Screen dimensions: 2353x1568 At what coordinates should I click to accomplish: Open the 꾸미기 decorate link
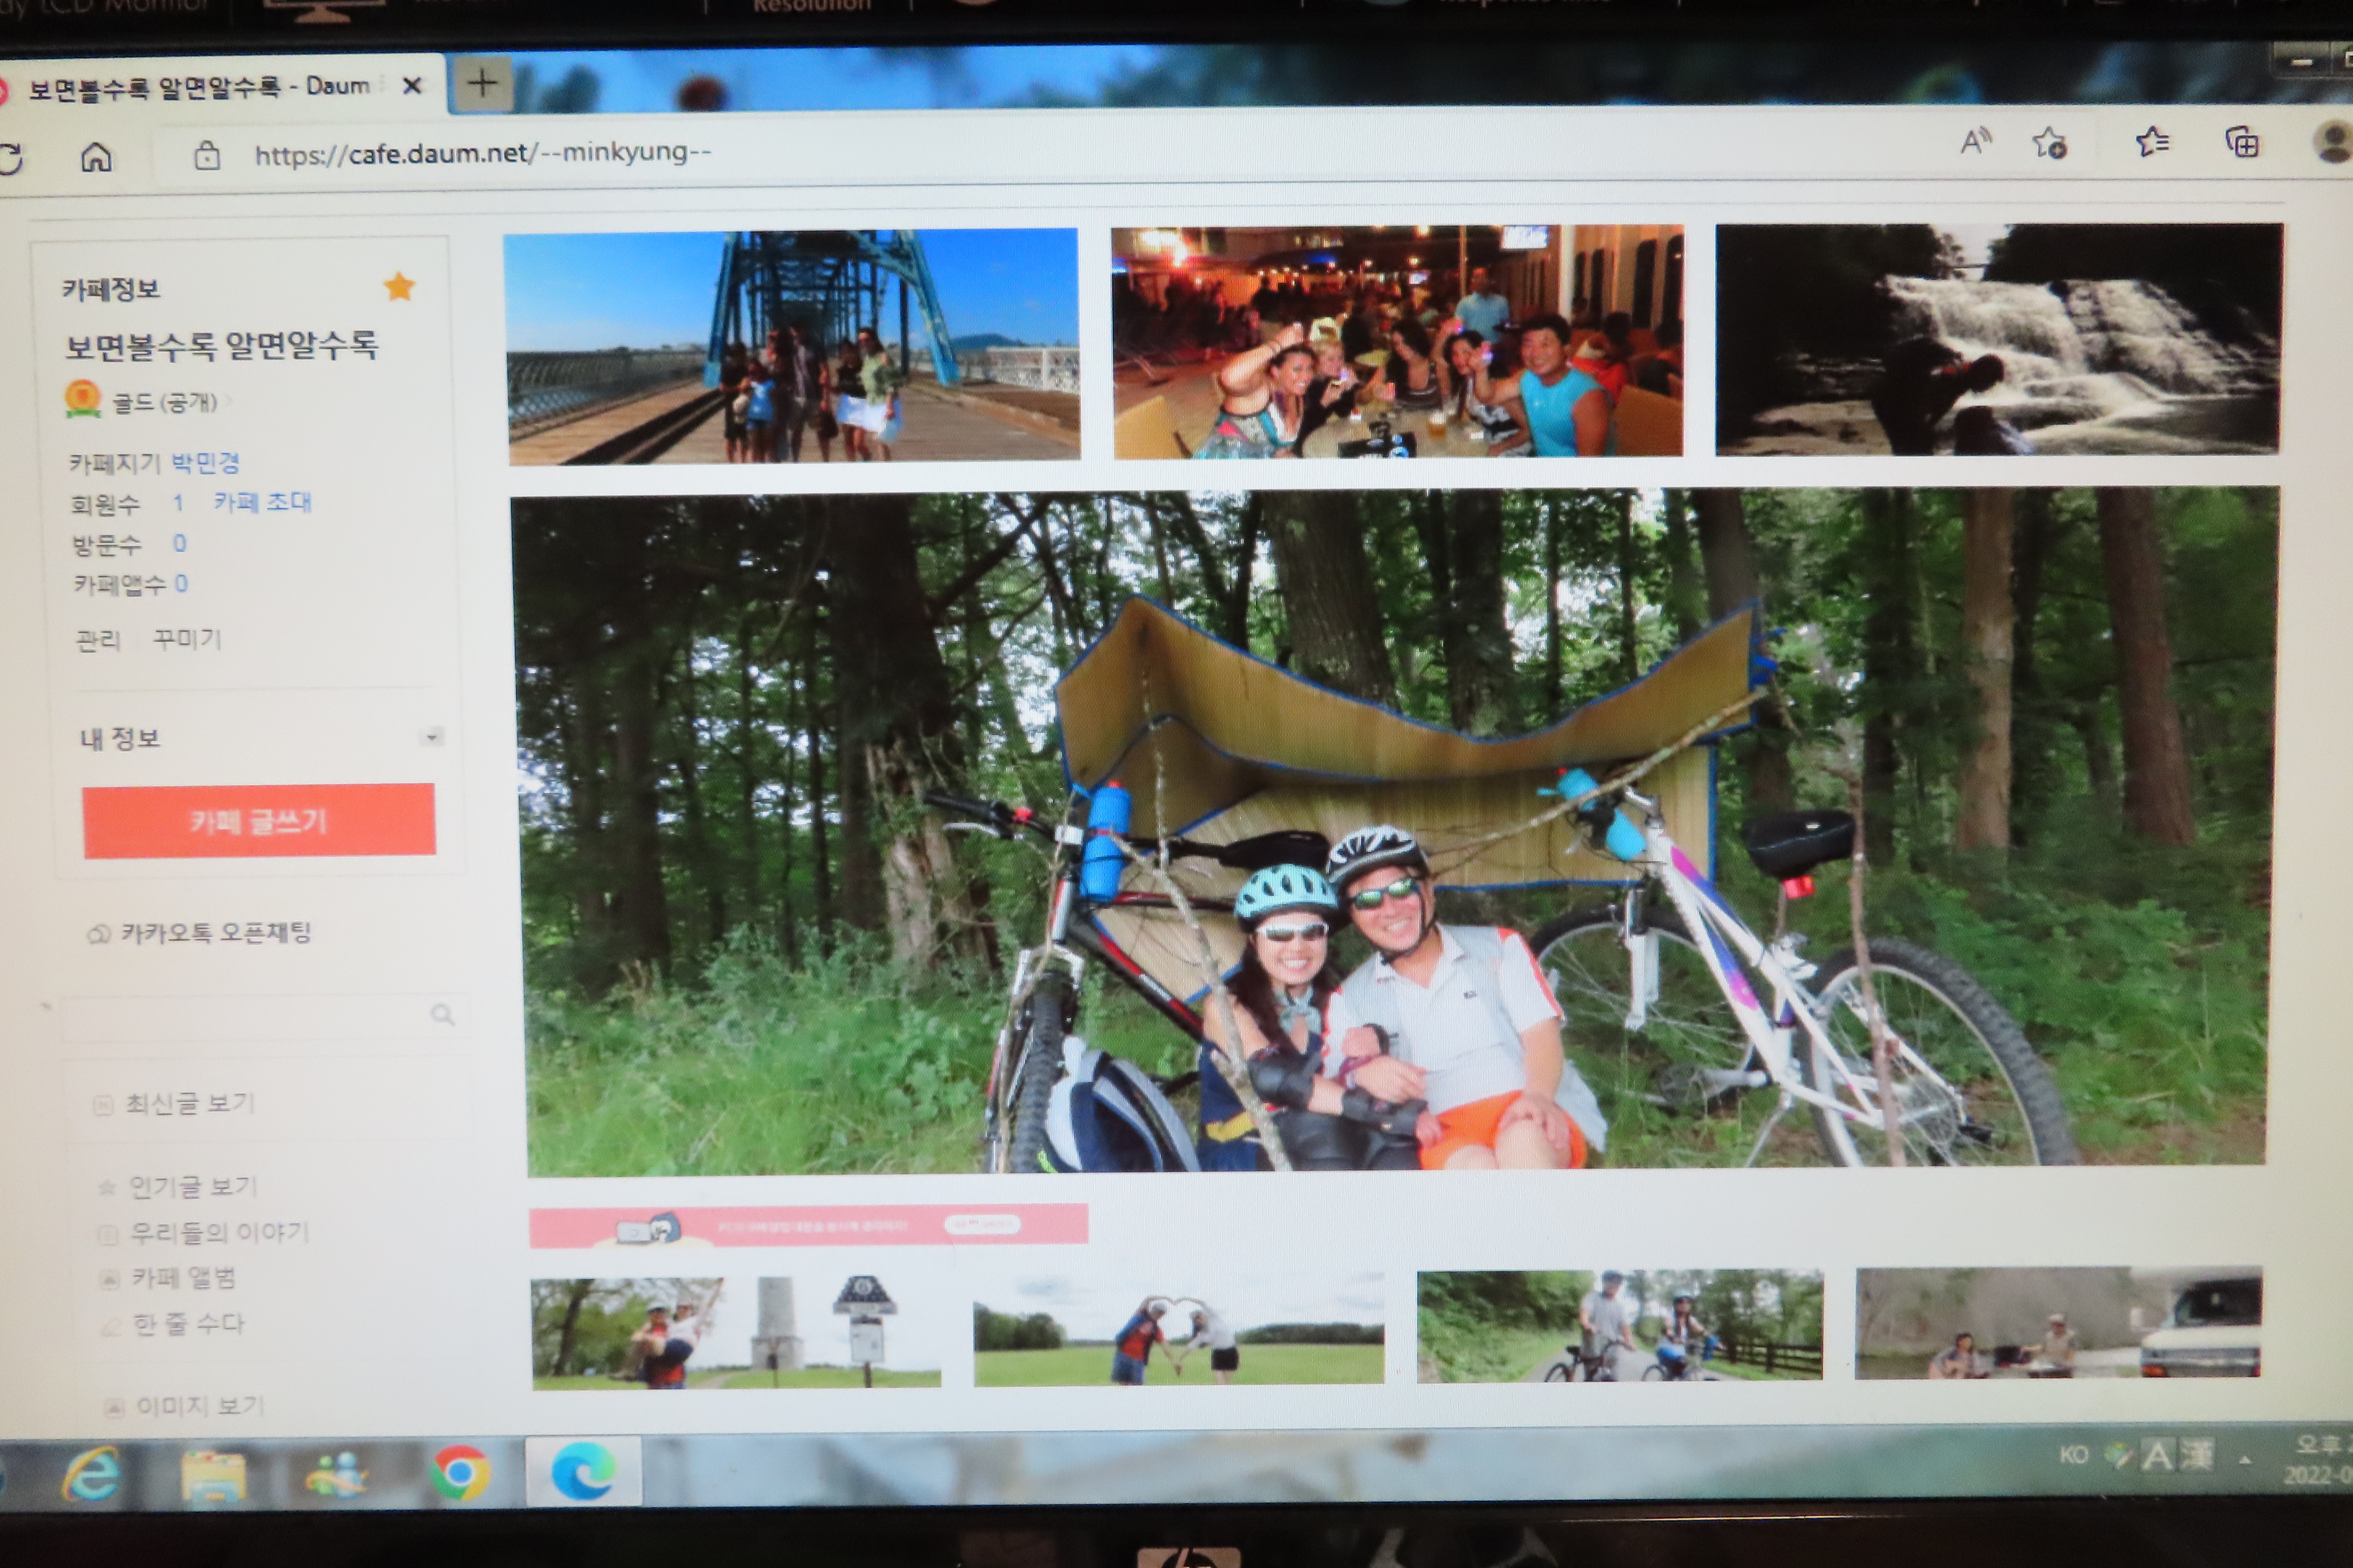(187, 638)
